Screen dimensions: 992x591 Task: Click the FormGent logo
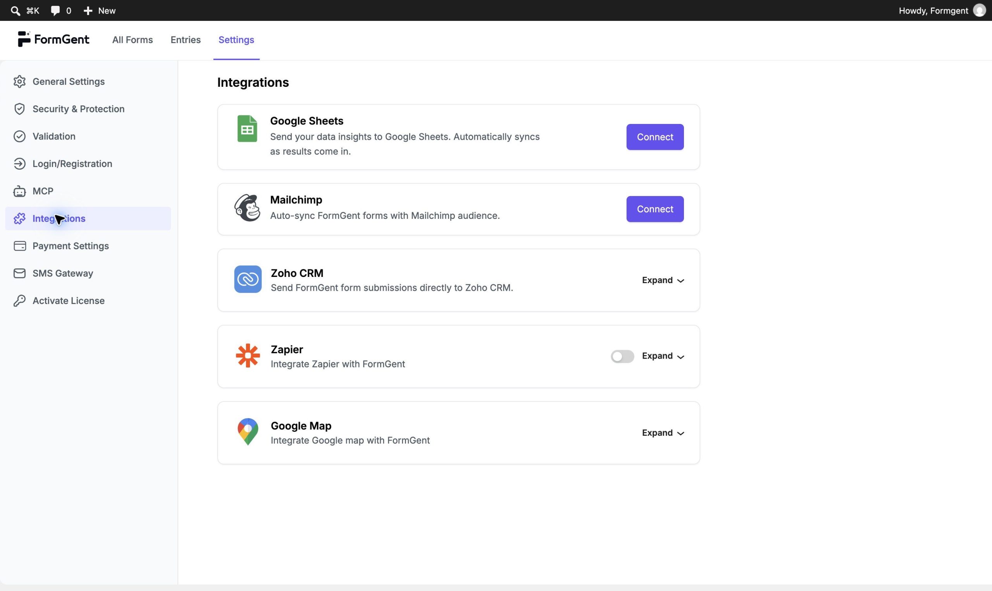tap(53, 40)
